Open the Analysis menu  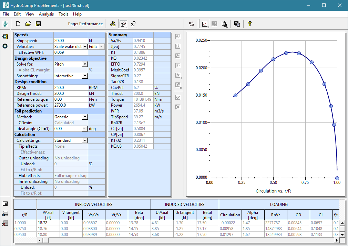[x=46, y=14]
